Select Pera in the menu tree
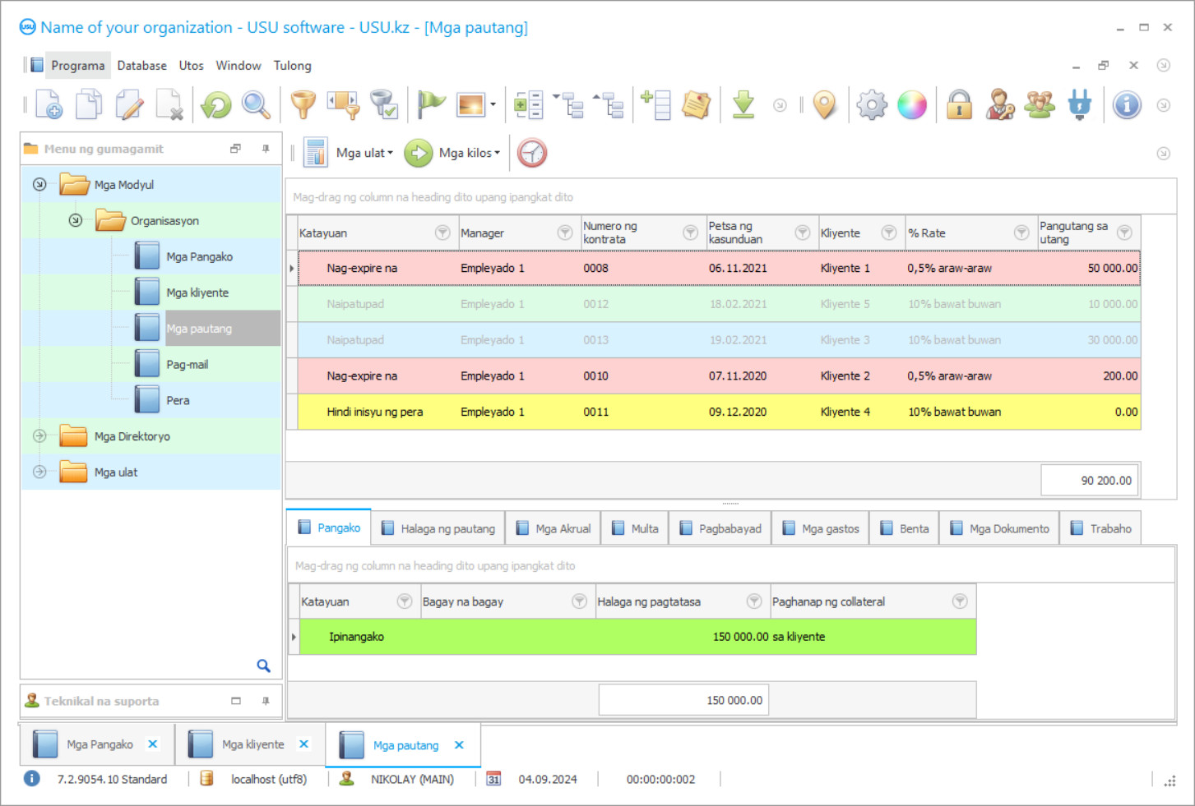 pyautogui.click(x=178, y=400)
